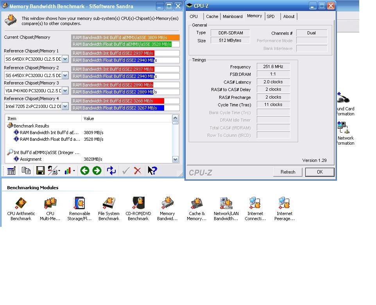Image resolution: width=376 pixels, height=305 pixels.
Task: Copy results with the clipboard toolbar icon
Action: pos(26,171)
